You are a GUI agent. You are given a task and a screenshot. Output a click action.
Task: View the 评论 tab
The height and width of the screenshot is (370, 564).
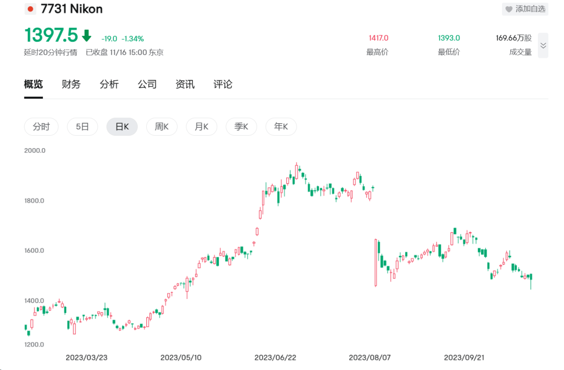[x=223, y=85]
